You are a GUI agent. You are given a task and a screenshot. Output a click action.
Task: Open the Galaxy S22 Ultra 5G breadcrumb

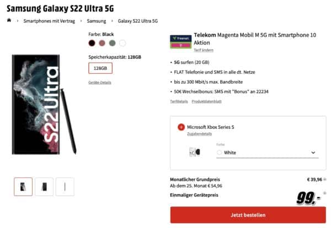137,21
